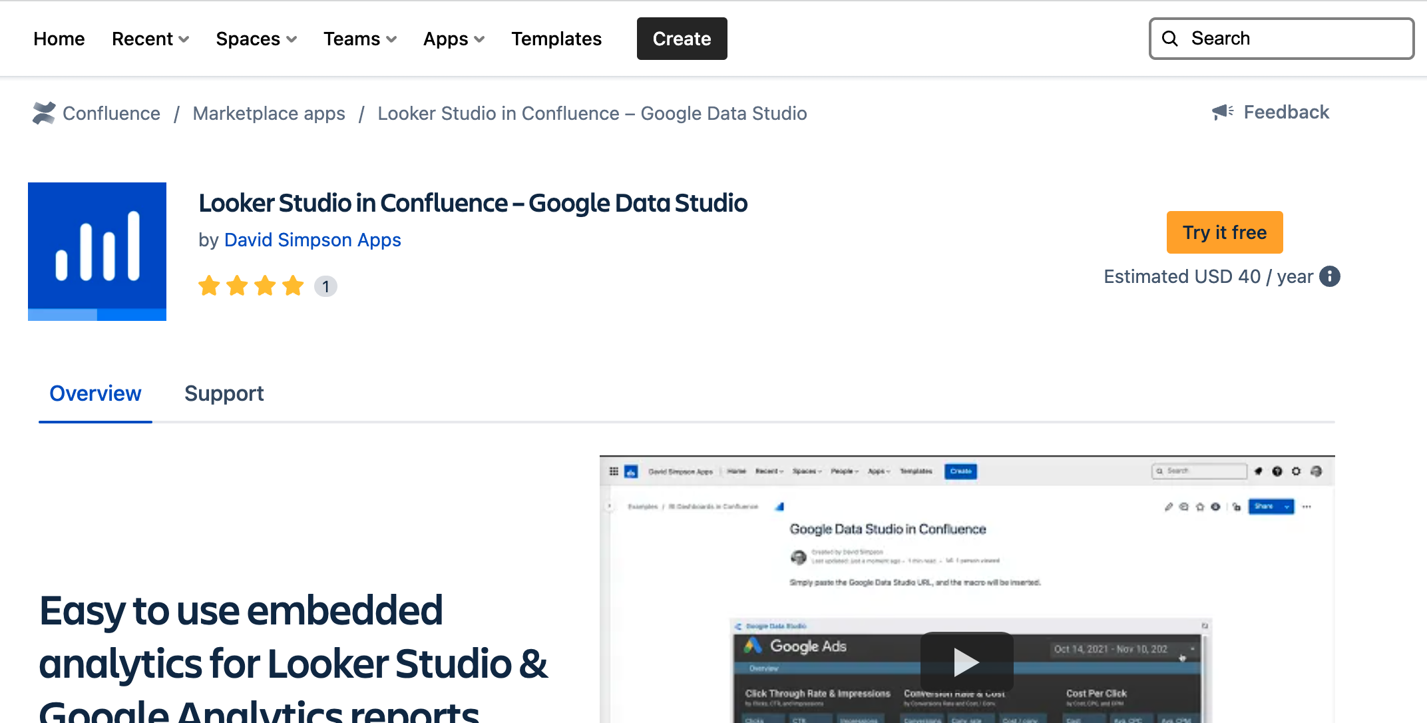Play the embedded demo video
The height and width of the screenshot is (723, 1427).
[966, 661]
